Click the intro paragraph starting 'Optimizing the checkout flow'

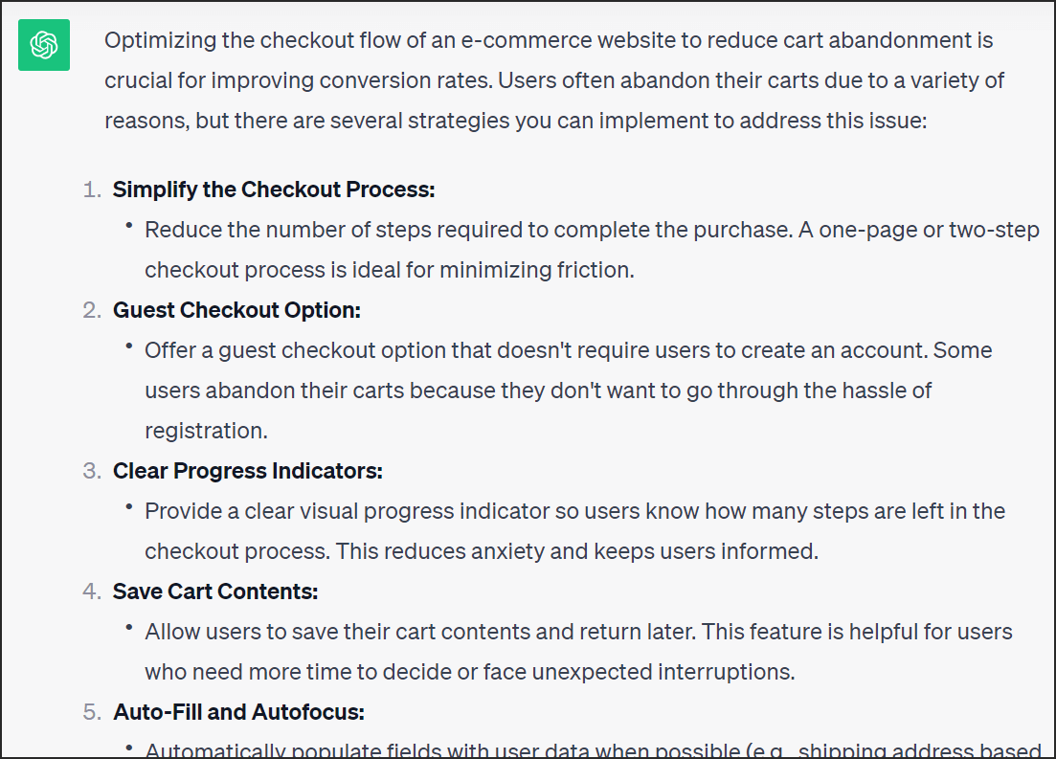(554, 80)
